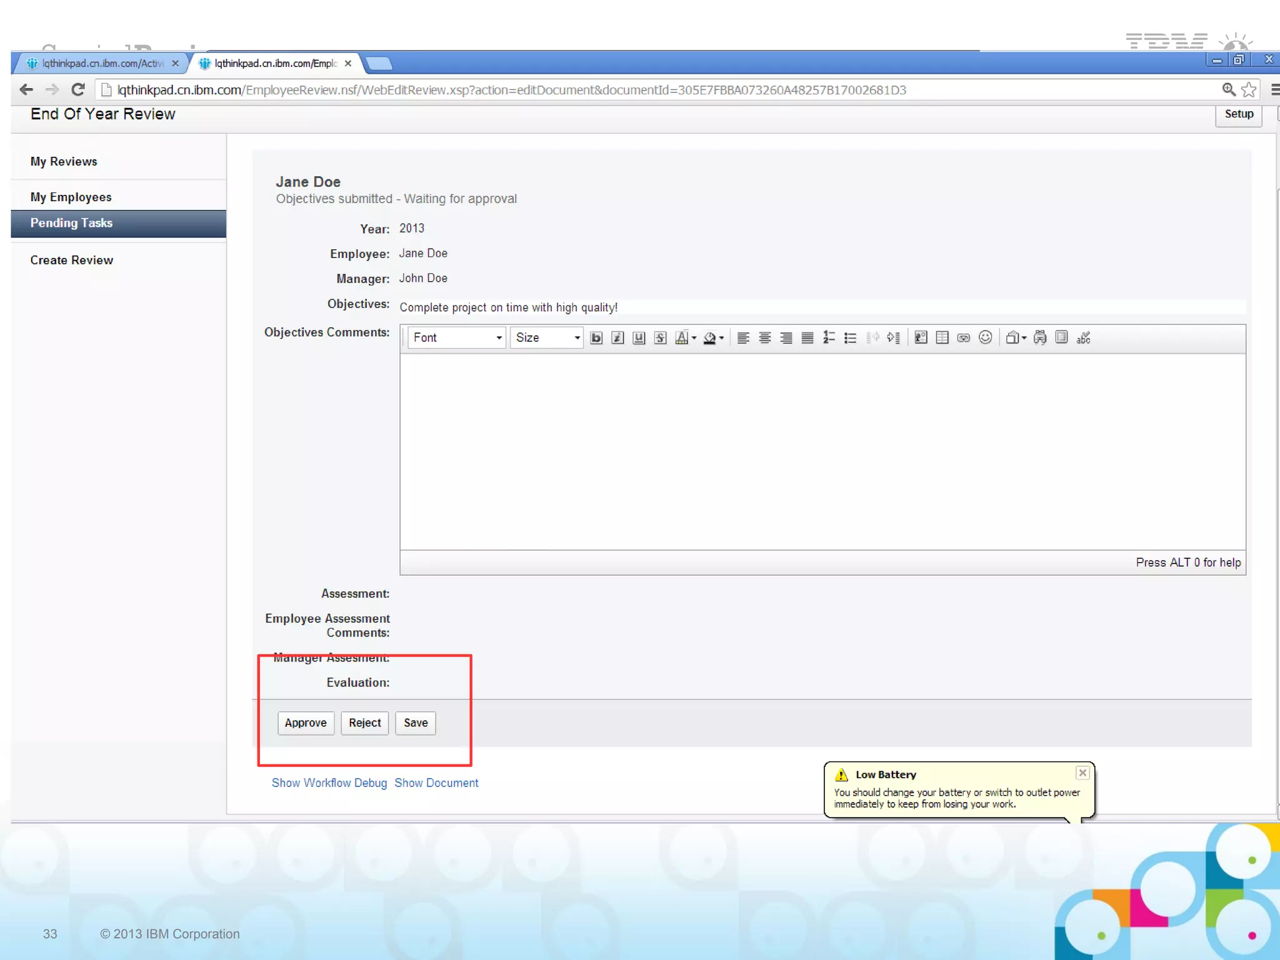Insert a numbered list
1280x960 pixels.
(829, 338)
